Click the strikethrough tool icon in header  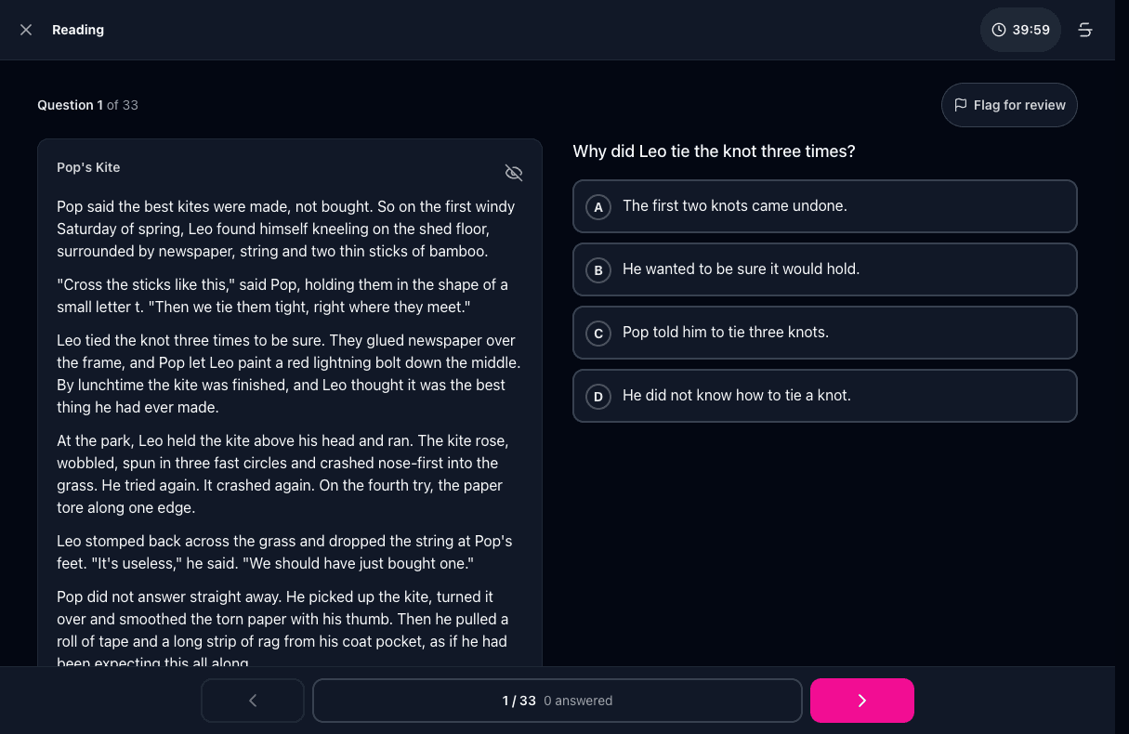coord(1084,30)
